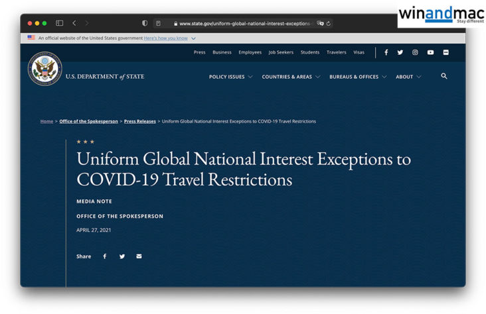Screen dimensions: 486x314
Task: Open the Visas menu item
Action: (359, 52)
